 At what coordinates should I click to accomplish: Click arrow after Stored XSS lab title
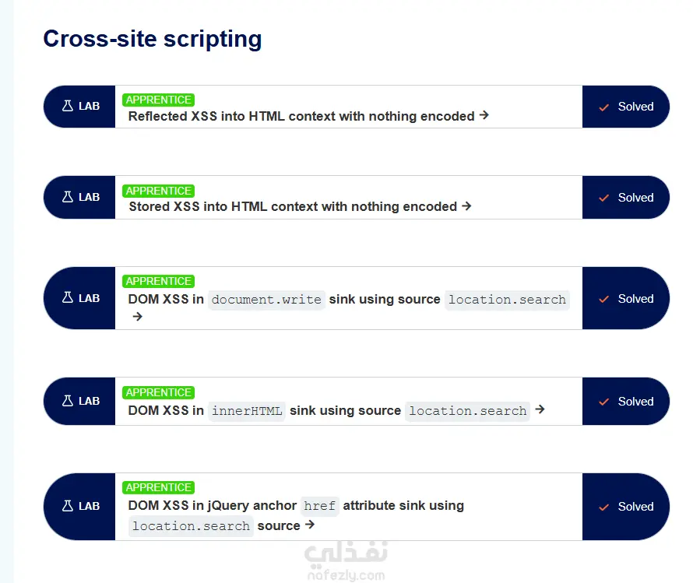click(466, 206)
